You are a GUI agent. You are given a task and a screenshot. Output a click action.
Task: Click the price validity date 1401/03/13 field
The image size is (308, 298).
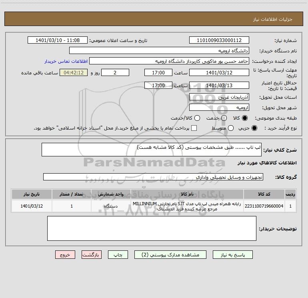click(x=219, y=85)
